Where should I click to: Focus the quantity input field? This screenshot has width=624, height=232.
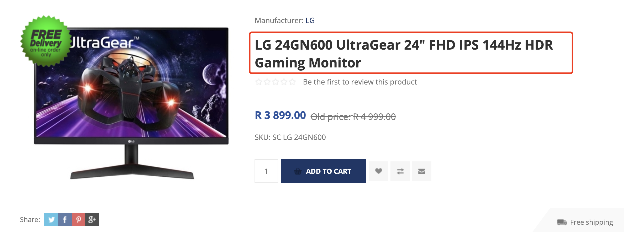(x=266, y=171)
